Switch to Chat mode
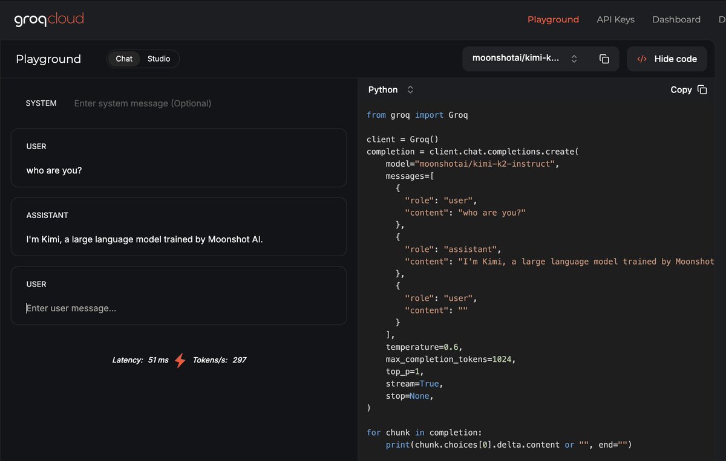 coord(124,59)
